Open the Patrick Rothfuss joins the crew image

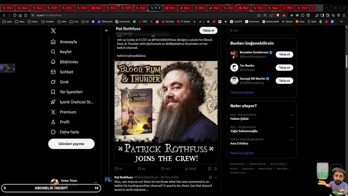(x=166, y=112)
